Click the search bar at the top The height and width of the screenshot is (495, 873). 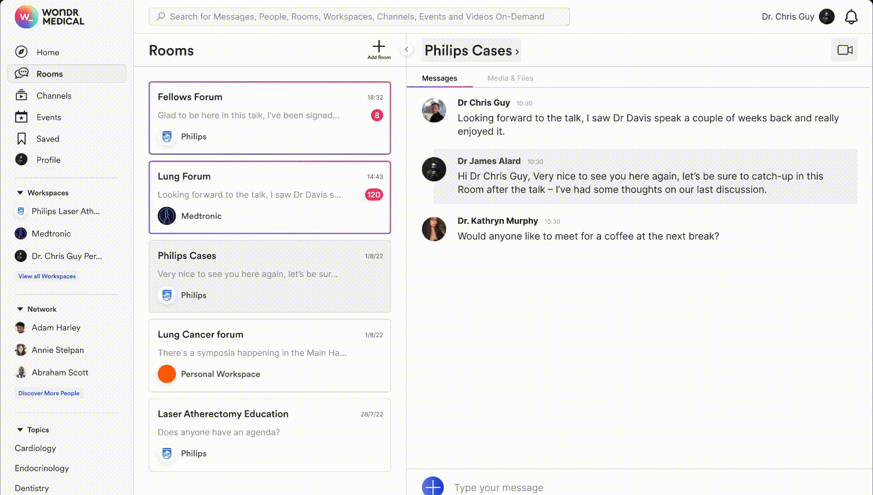(359, 17)
